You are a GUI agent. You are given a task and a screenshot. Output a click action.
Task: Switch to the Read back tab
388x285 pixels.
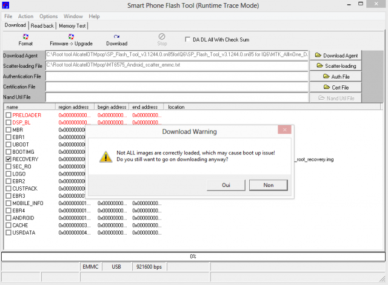[x=42, y=25]
